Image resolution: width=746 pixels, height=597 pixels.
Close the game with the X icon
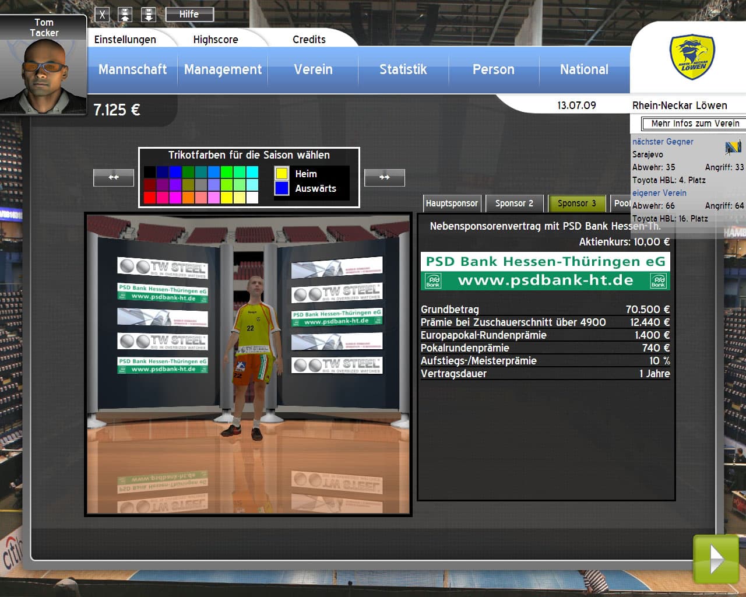point(102,15)
